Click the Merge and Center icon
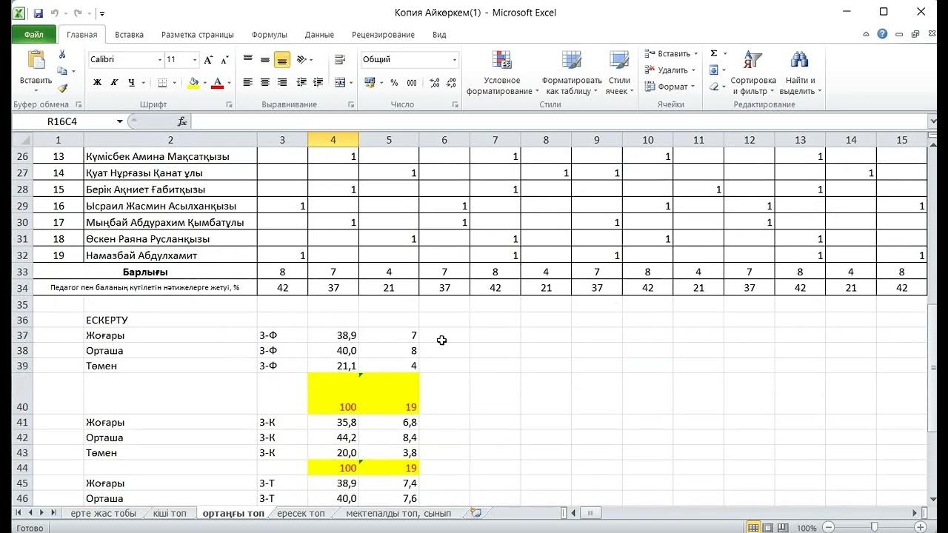The height and width of the screenshot is (533, 948). (339, 83)
